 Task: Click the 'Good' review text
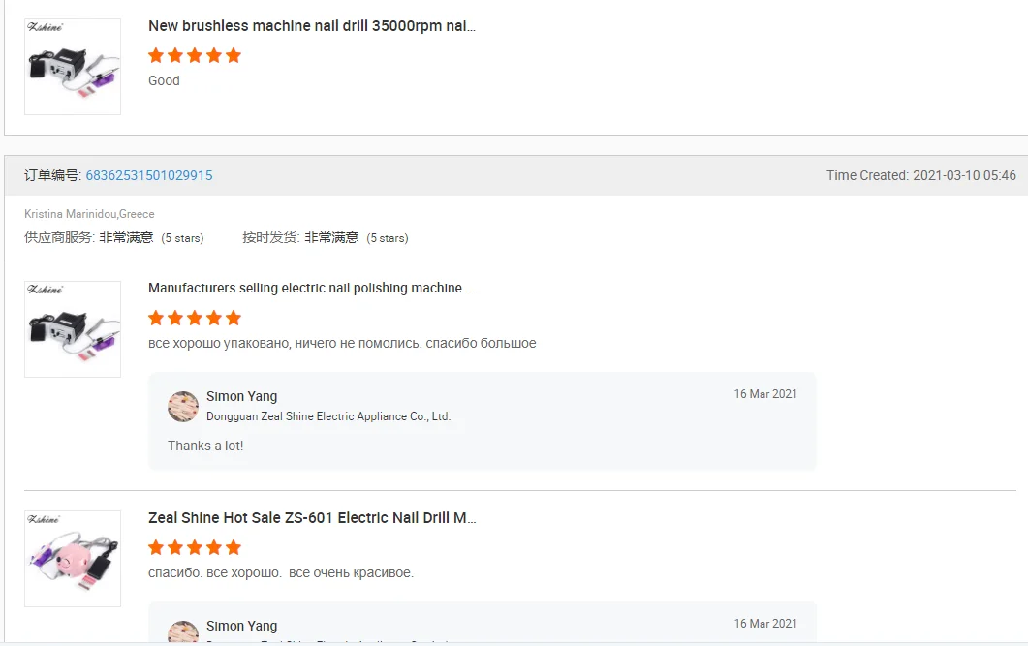164,80
